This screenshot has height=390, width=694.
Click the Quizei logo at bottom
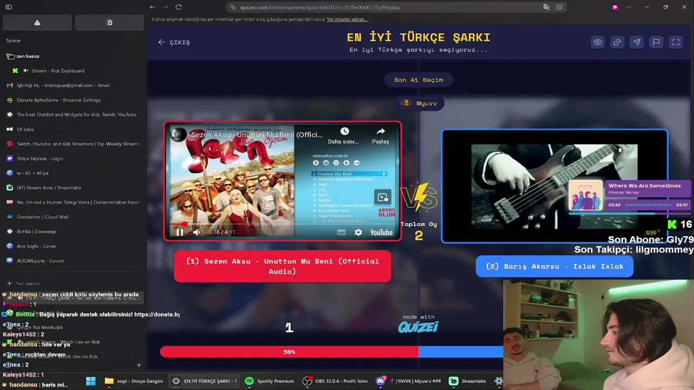point(418,327)
